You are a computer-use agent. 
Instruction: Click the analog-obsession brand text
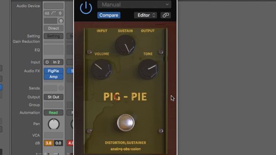point(125,149)
